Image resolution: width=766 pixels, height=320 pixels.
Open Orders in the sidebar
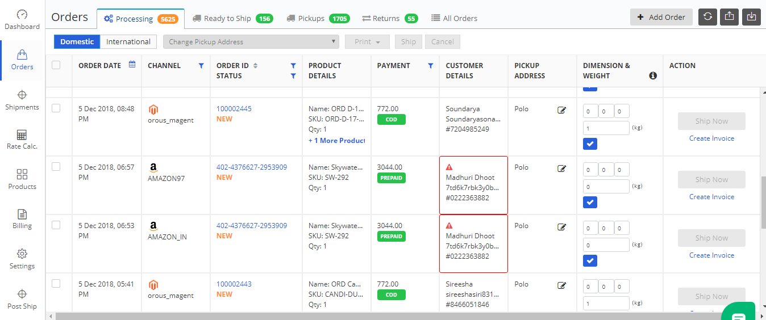pos(22,60)
